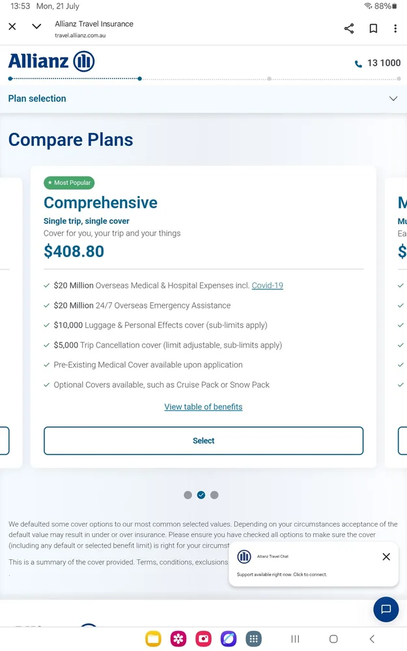Tap the minimize tab chevron
Viewport: 407px width, 651px height.
(36, 27)
